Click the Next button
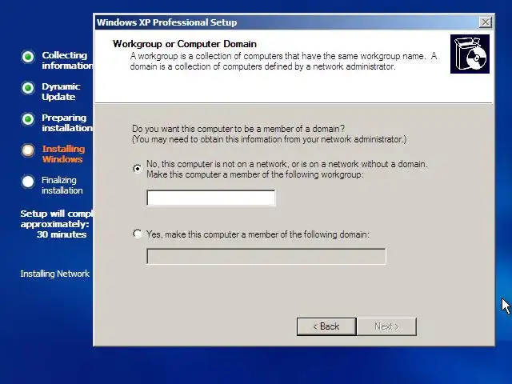The image size is (512, 384). [x=386, y=326]
